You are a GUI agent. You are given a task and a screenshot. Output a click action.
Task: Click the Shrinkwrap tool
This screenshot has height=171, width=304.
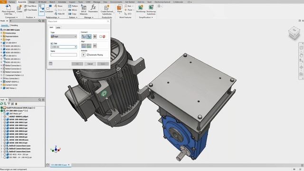click(141, 9)
